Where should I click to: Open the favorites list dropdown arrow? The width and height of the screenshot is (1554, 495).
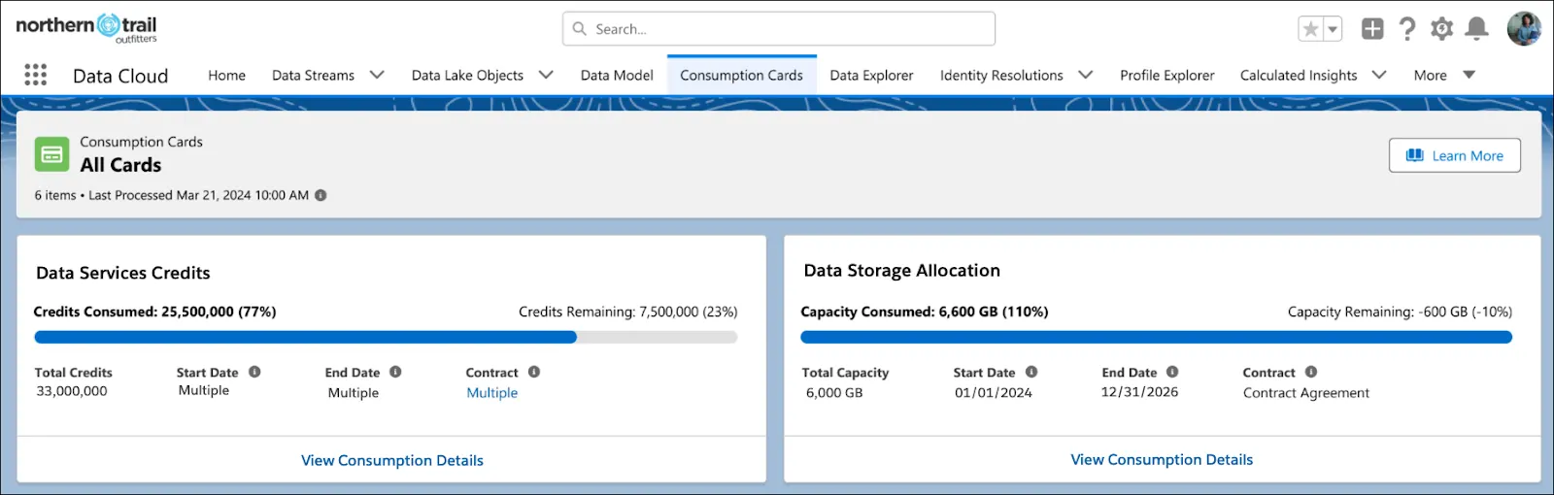pos(1334,29)
